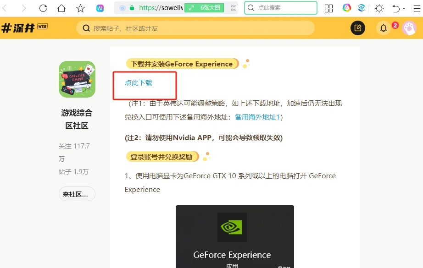Click the magnifier in browser search box
This screenshot has height=268, width=423.
tap(251, 8)
